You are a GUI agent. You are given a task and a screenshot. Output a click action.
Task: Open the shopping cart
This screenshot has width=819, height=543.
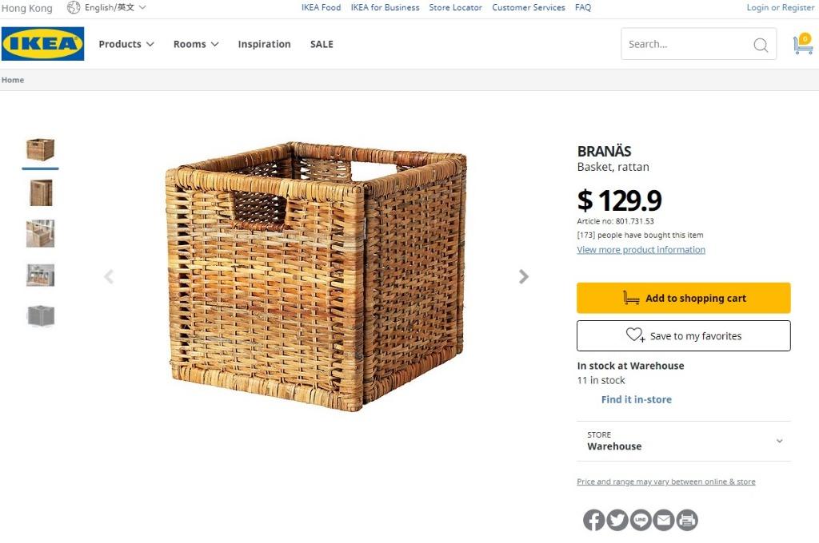click(x=804, y=44)
